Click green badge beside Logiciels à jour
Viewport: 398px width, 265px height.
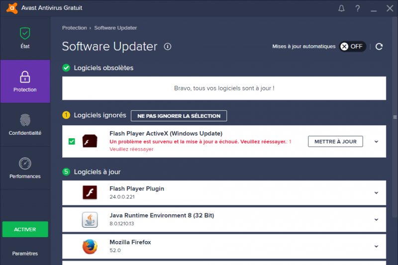click(x=66, y=172)
